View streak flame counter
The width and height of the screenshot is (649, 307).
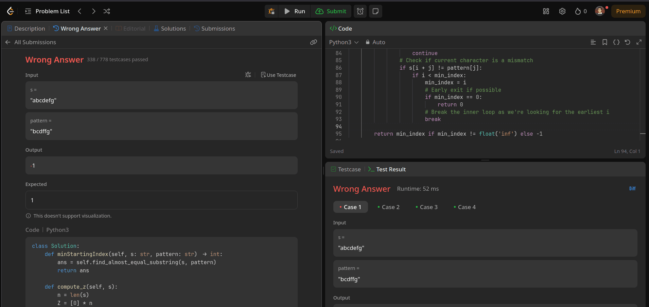click(x=581, y=11)
